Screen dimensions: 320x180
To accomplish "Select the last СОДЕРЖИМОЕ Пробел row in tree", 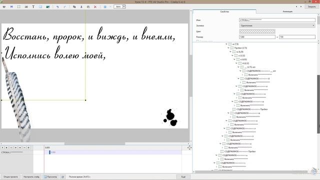I will point(240,151).
